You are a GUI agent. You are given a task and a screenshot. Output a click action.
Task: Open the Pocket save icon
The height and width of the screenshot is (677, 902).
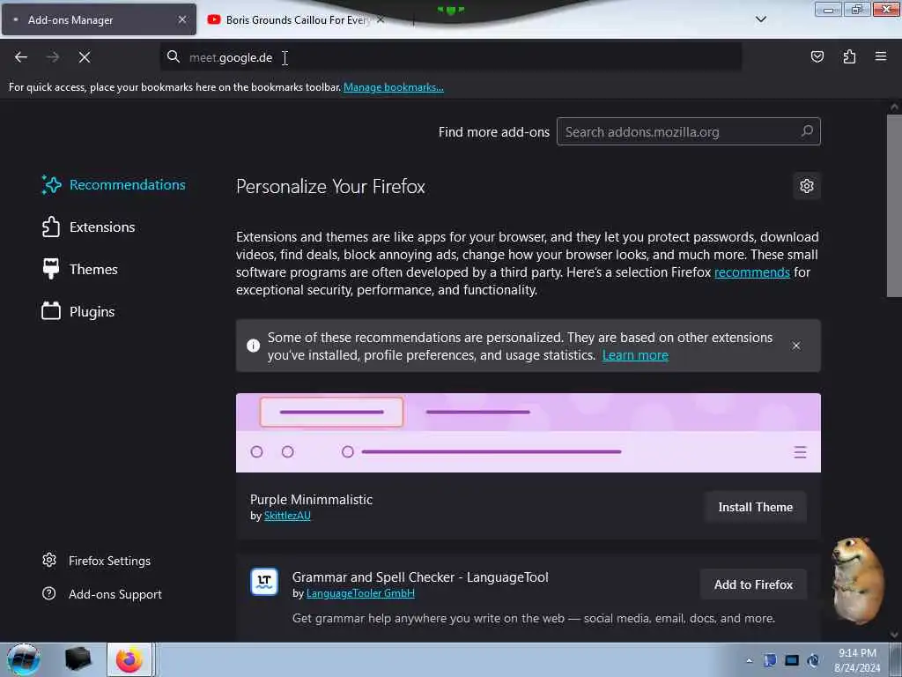(817, 56)
